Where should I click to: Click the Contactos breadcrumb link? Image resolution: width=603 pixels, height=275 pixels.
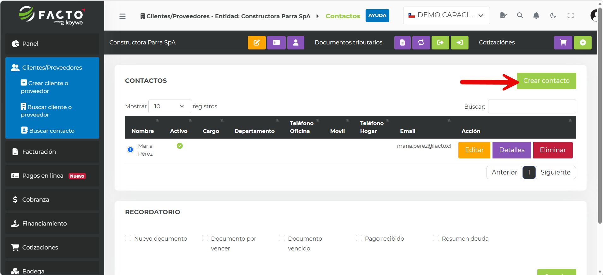[343, 16]
